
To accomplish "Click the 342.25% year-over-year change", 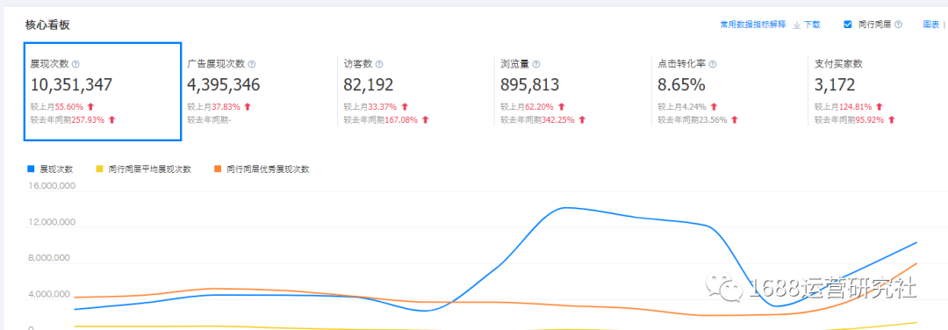I will coord(558,119).
